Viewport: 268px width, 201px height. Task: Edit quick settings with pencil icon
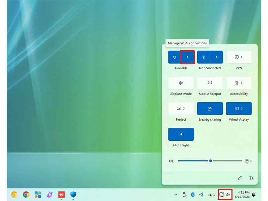(240, 178)
